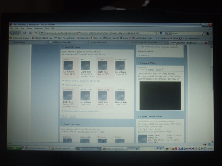Click the search magnifier icon in the Google box
Viewport: 222px width, 166px height.
click(x=203, y=33)
